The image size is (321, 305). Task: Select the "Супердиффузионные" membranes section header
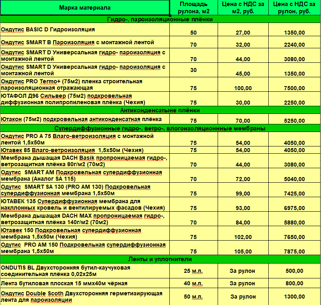point(160,128)
